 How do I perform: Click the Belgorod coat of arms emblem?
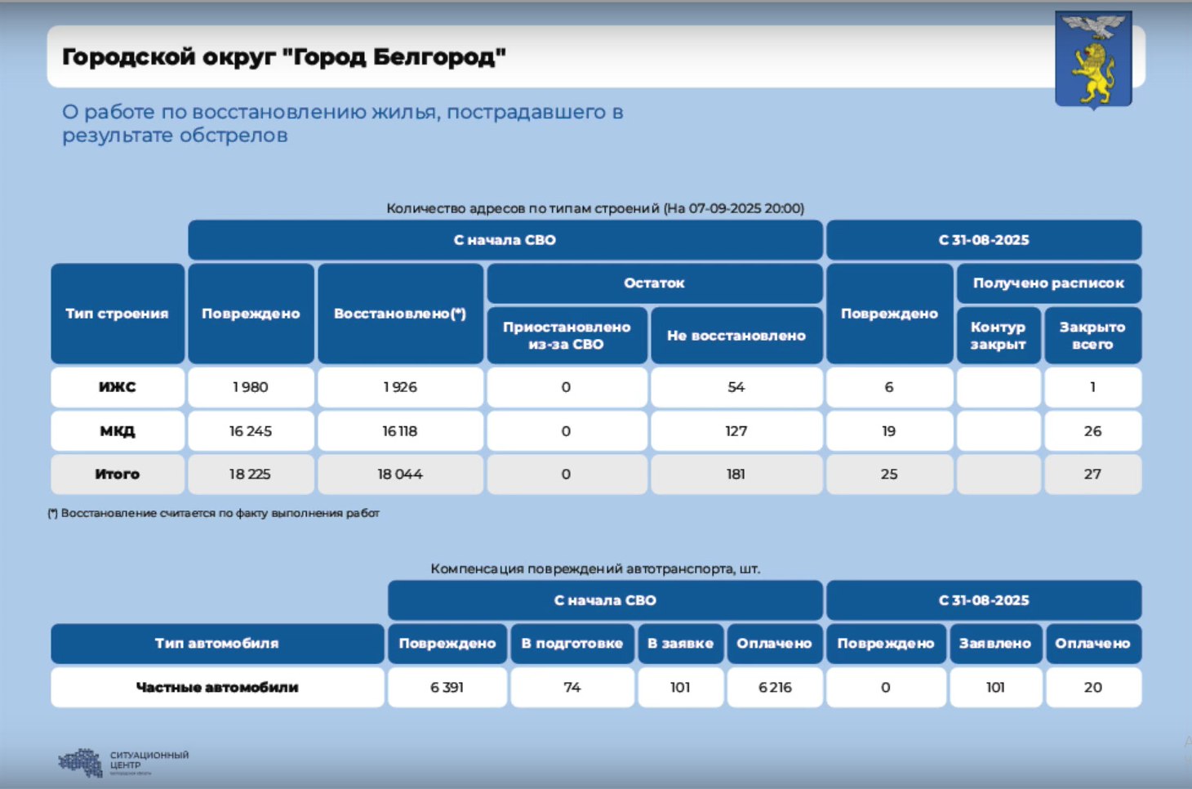pos(1093,60)
